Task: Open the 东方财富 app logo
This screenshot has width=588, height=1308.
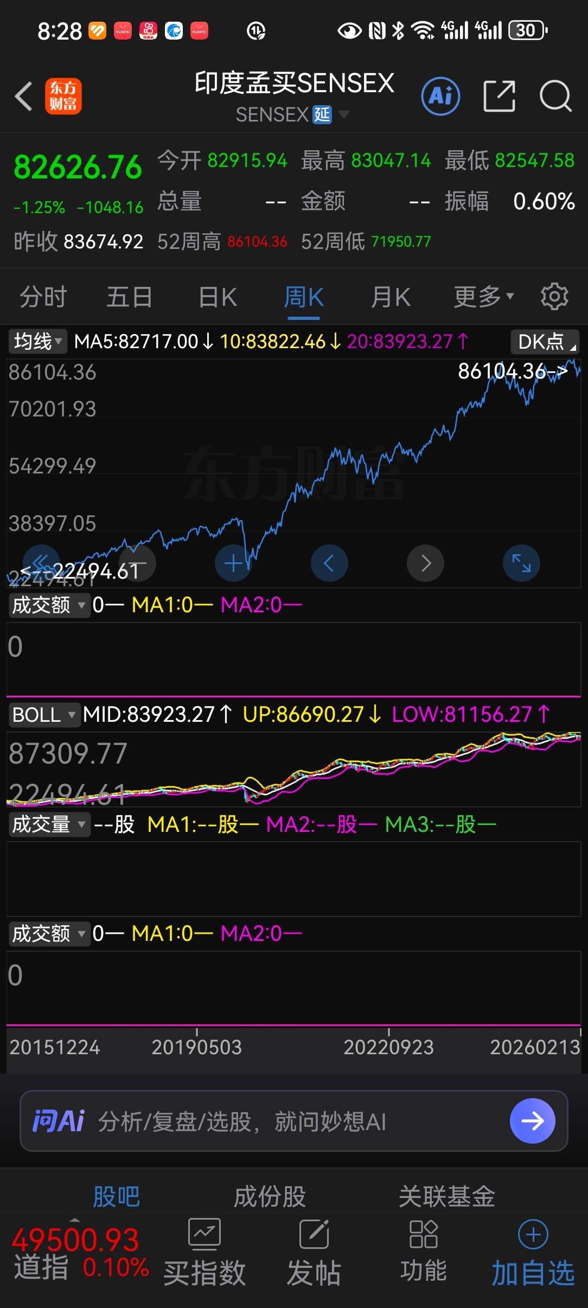Action: [x=63, y=96]
